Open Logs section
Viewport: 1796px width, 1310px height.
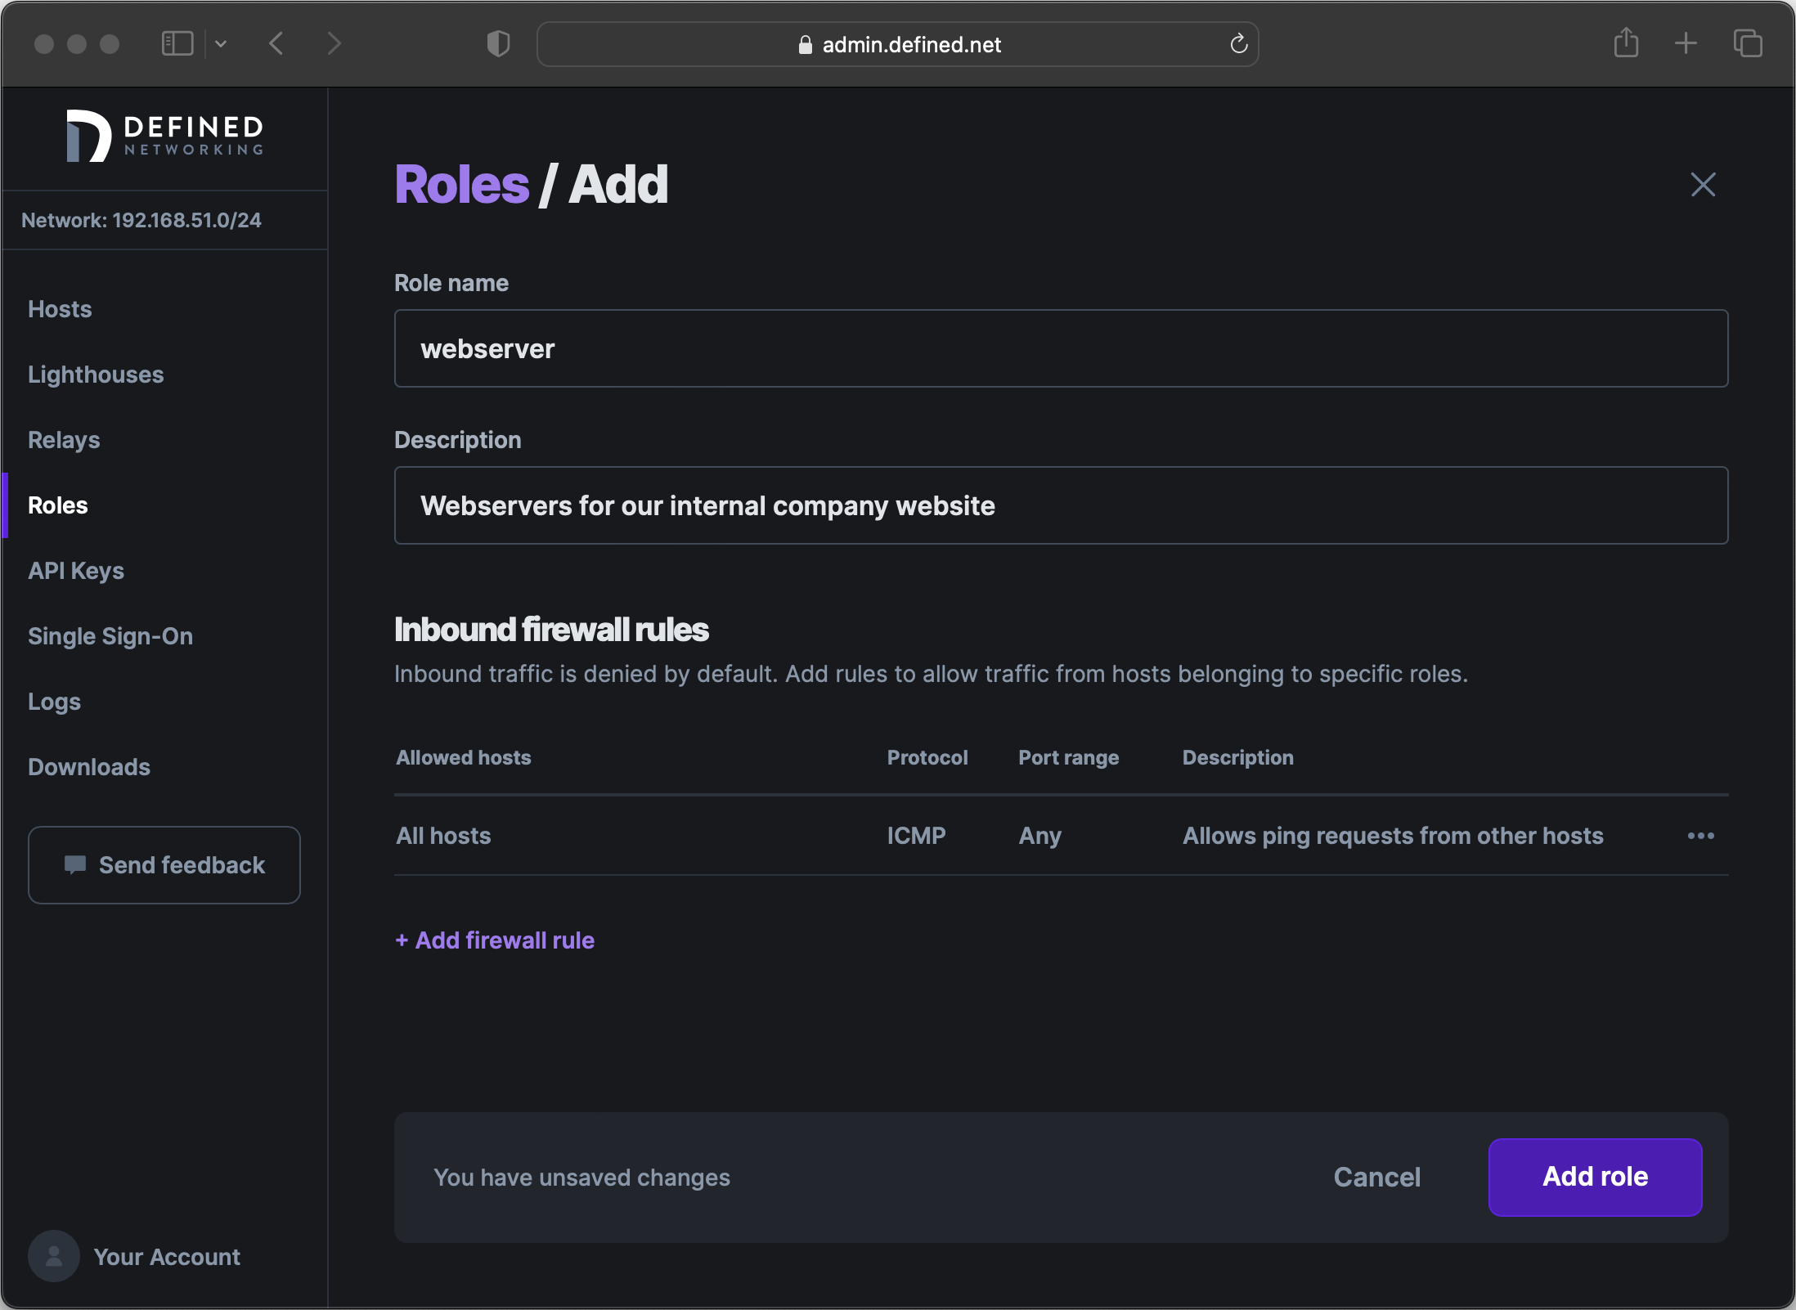(x=54, y=701)
